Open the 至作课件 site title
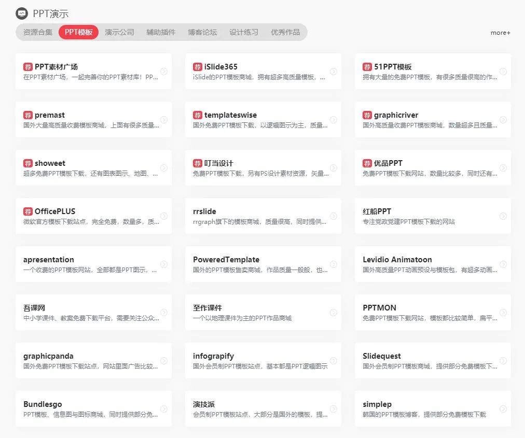 [x=208, y=307]
